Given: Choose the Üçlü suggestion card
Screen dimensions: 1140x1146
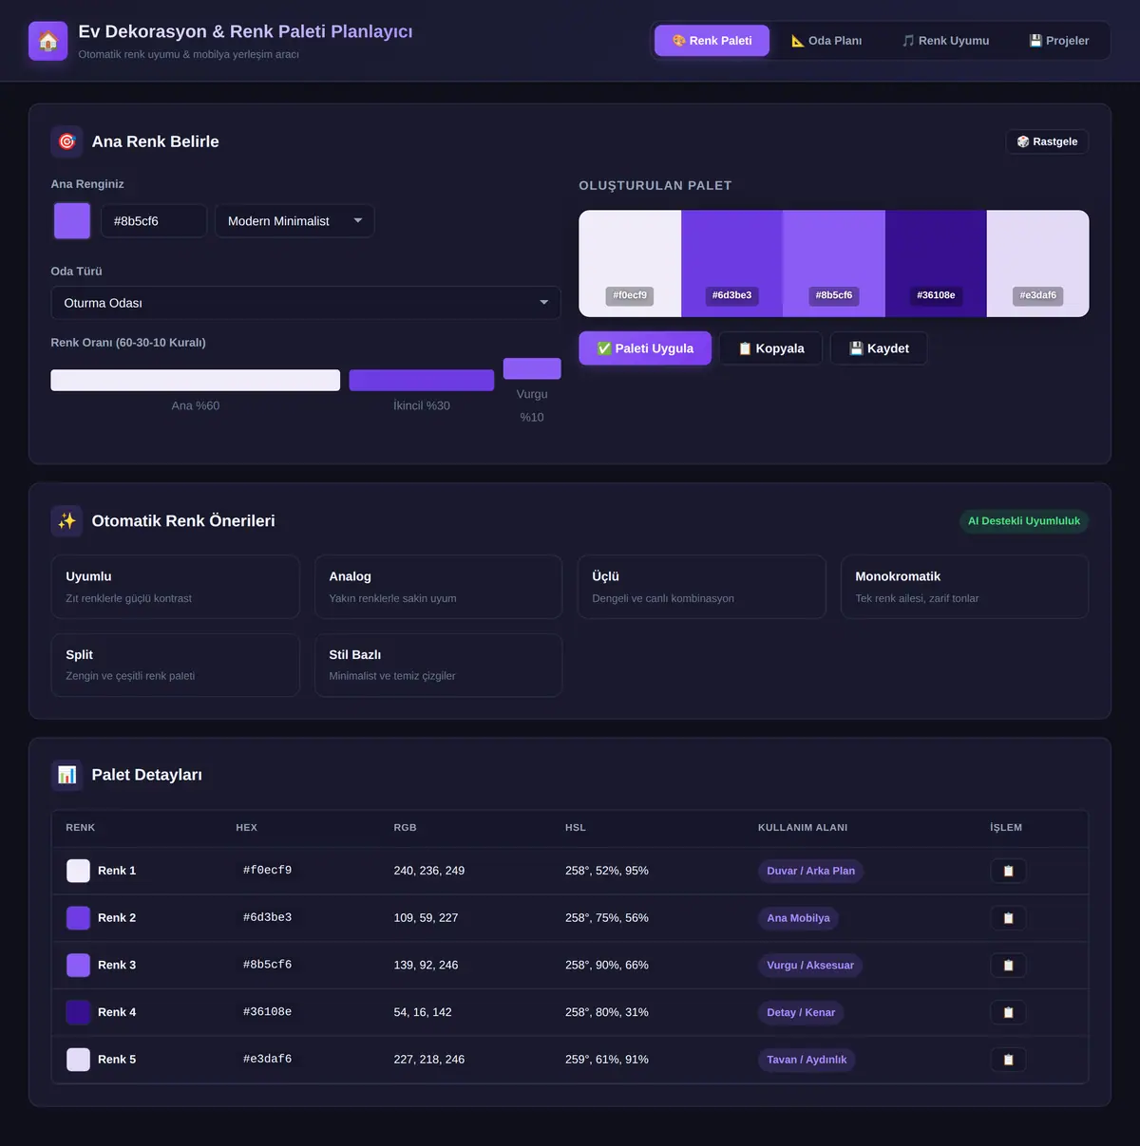Looking at the screenshot, I should (x=701, y=587).
